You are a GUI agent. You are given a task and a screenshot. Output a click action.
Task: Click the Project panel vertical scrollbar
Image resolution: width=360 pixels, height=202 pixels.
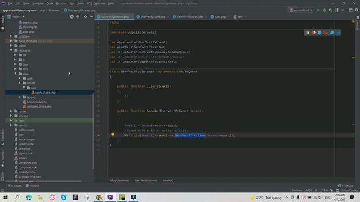[x=93, y=131]
